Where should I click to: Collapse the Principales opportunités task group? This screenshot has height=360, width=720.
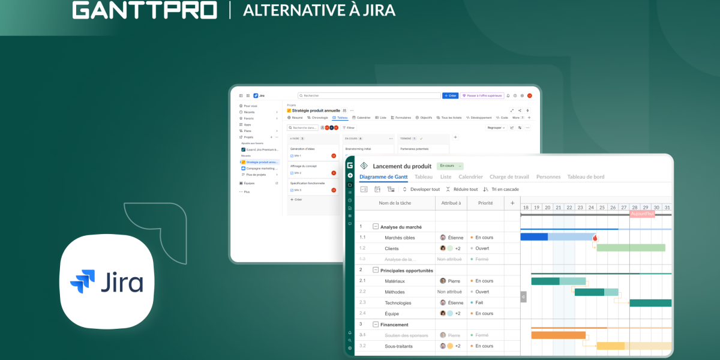[376, 270]
